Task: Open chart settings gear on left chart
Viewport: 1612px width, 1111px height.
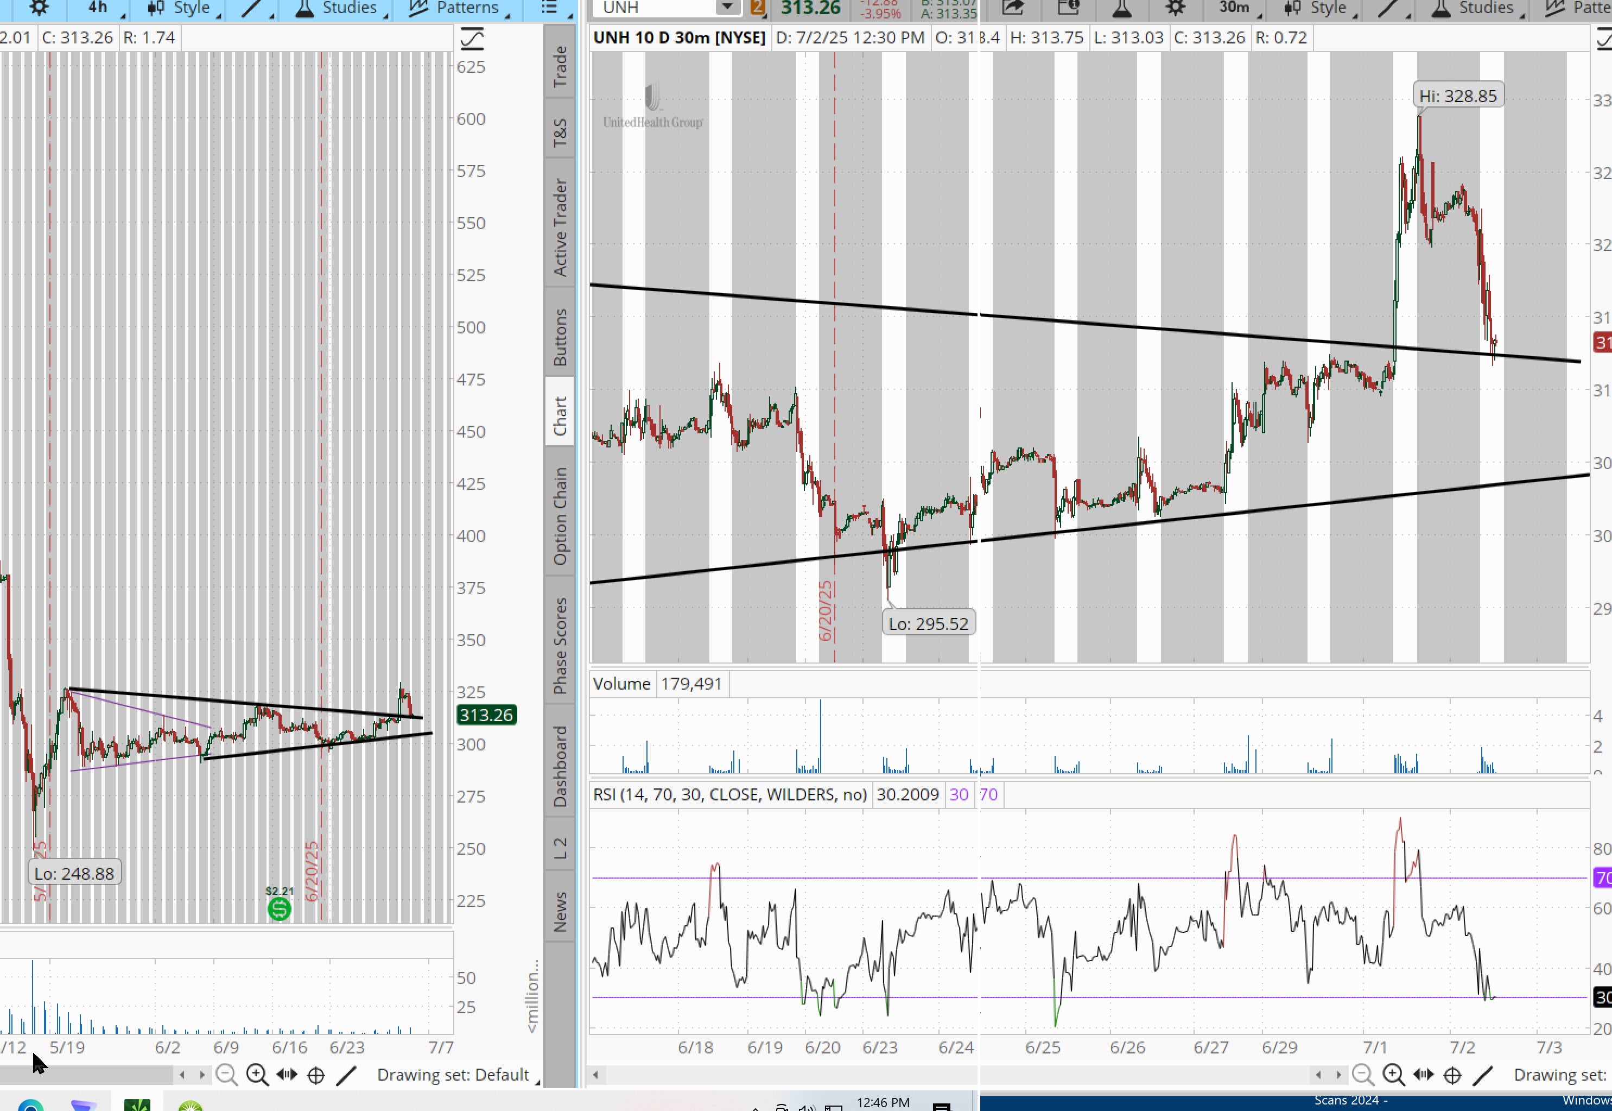Action: pos(39,8)
